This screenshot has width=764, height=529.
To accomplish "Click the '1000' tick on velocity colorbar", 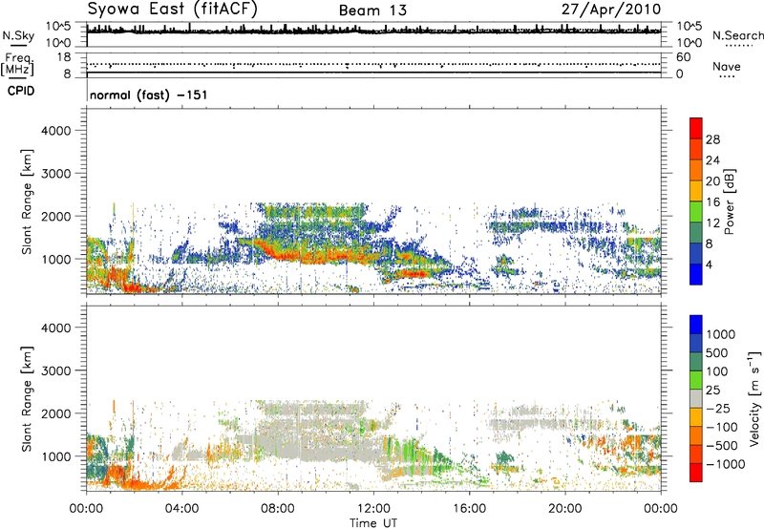I will 720,334.
